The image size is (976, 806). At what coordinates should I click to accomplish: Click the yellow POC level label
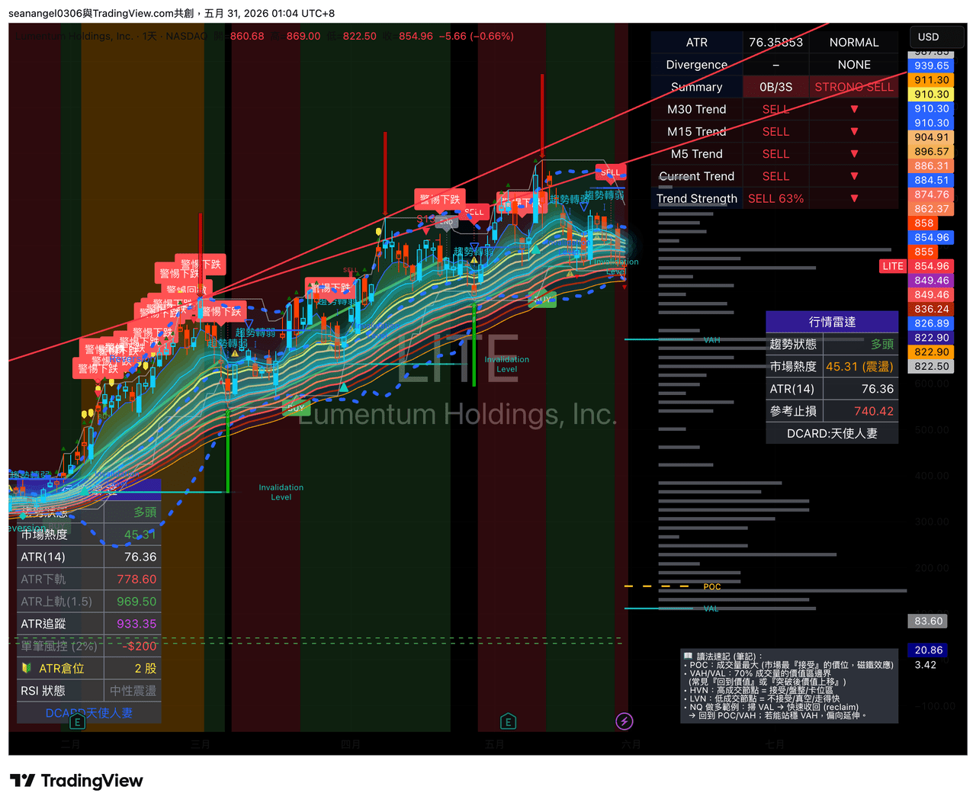tap(712, 587)
